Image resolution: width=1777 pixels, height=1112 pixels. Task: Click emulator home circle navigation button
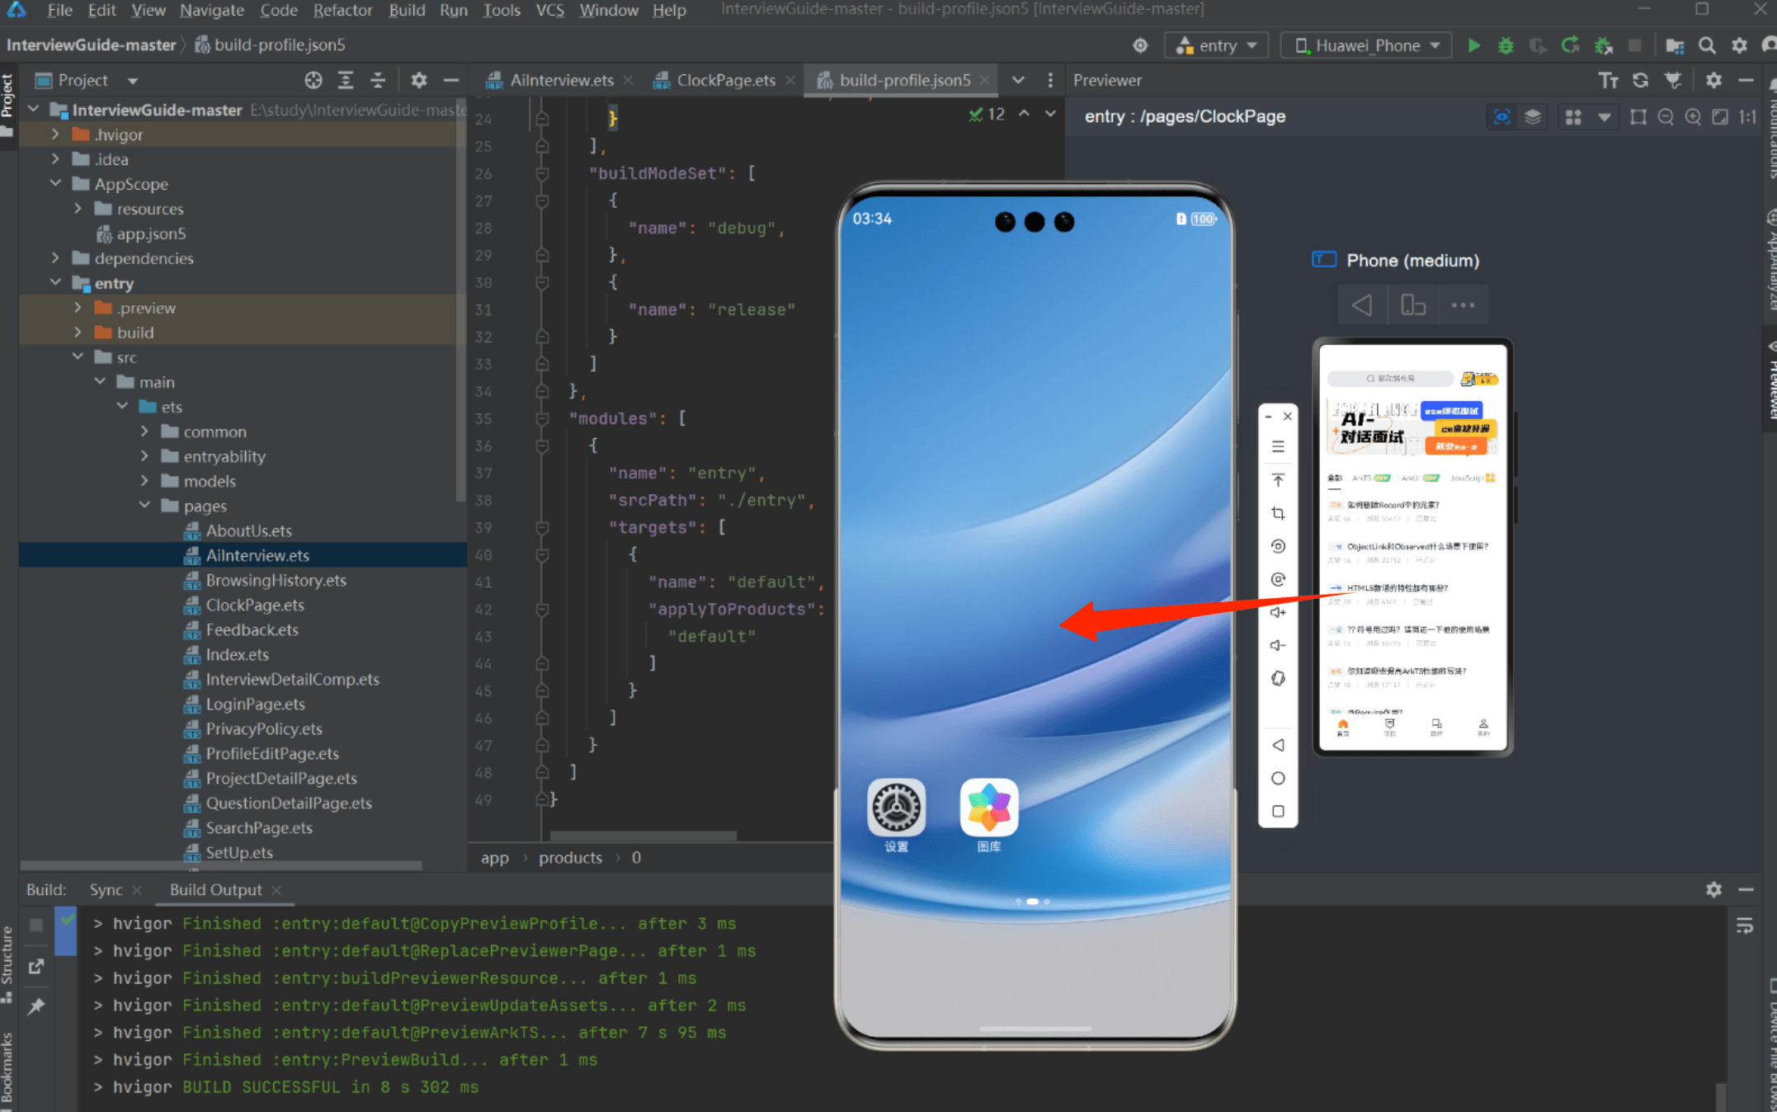pos(1278,778)
